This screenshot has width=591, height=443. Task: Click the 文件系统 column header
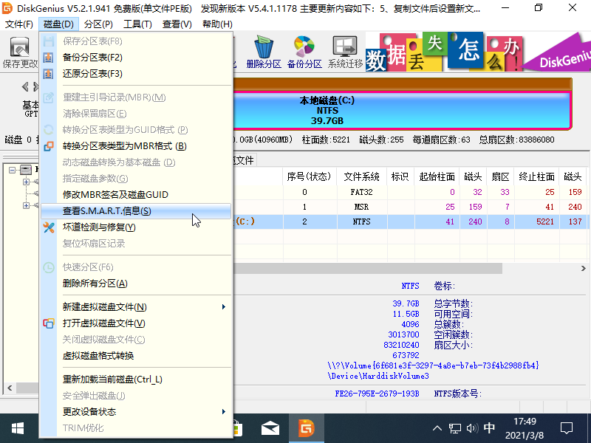[361, 177]
